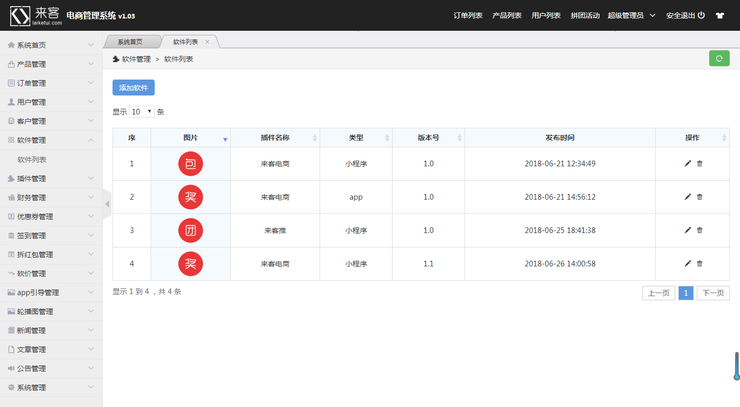740x407 pixels.
Task: Click 团 thumbnail image in row 3
Action: click(191, 230)
